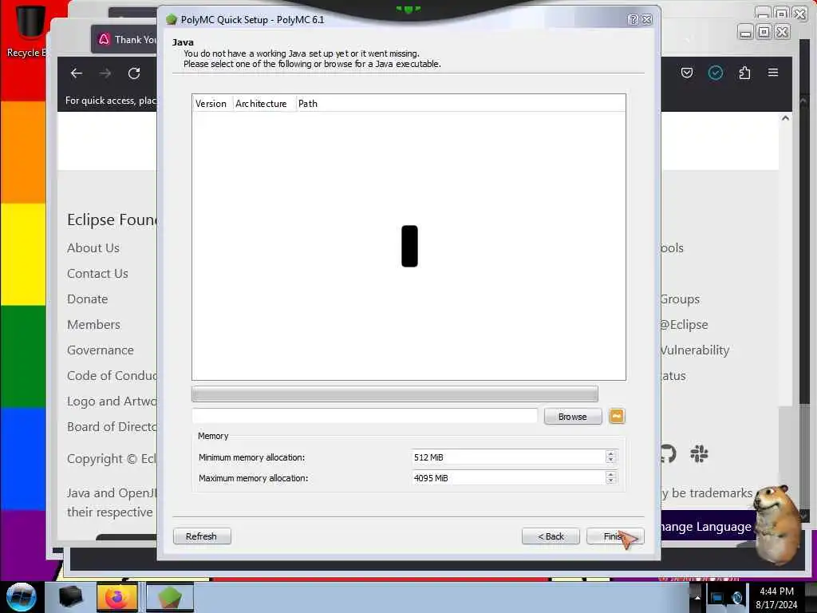Click the Browse button for Java executable
817x613 pixels.
(573, 417)
